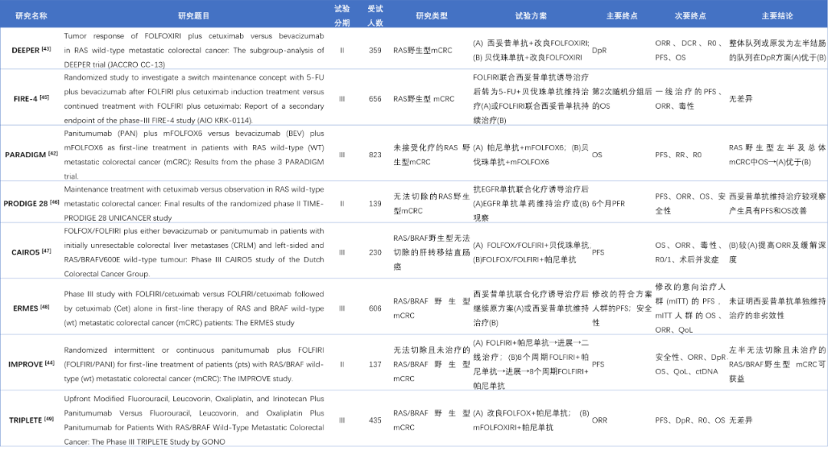Click the 试验分期 column header
Screen dimensions: 828x451
coord(342,15)
